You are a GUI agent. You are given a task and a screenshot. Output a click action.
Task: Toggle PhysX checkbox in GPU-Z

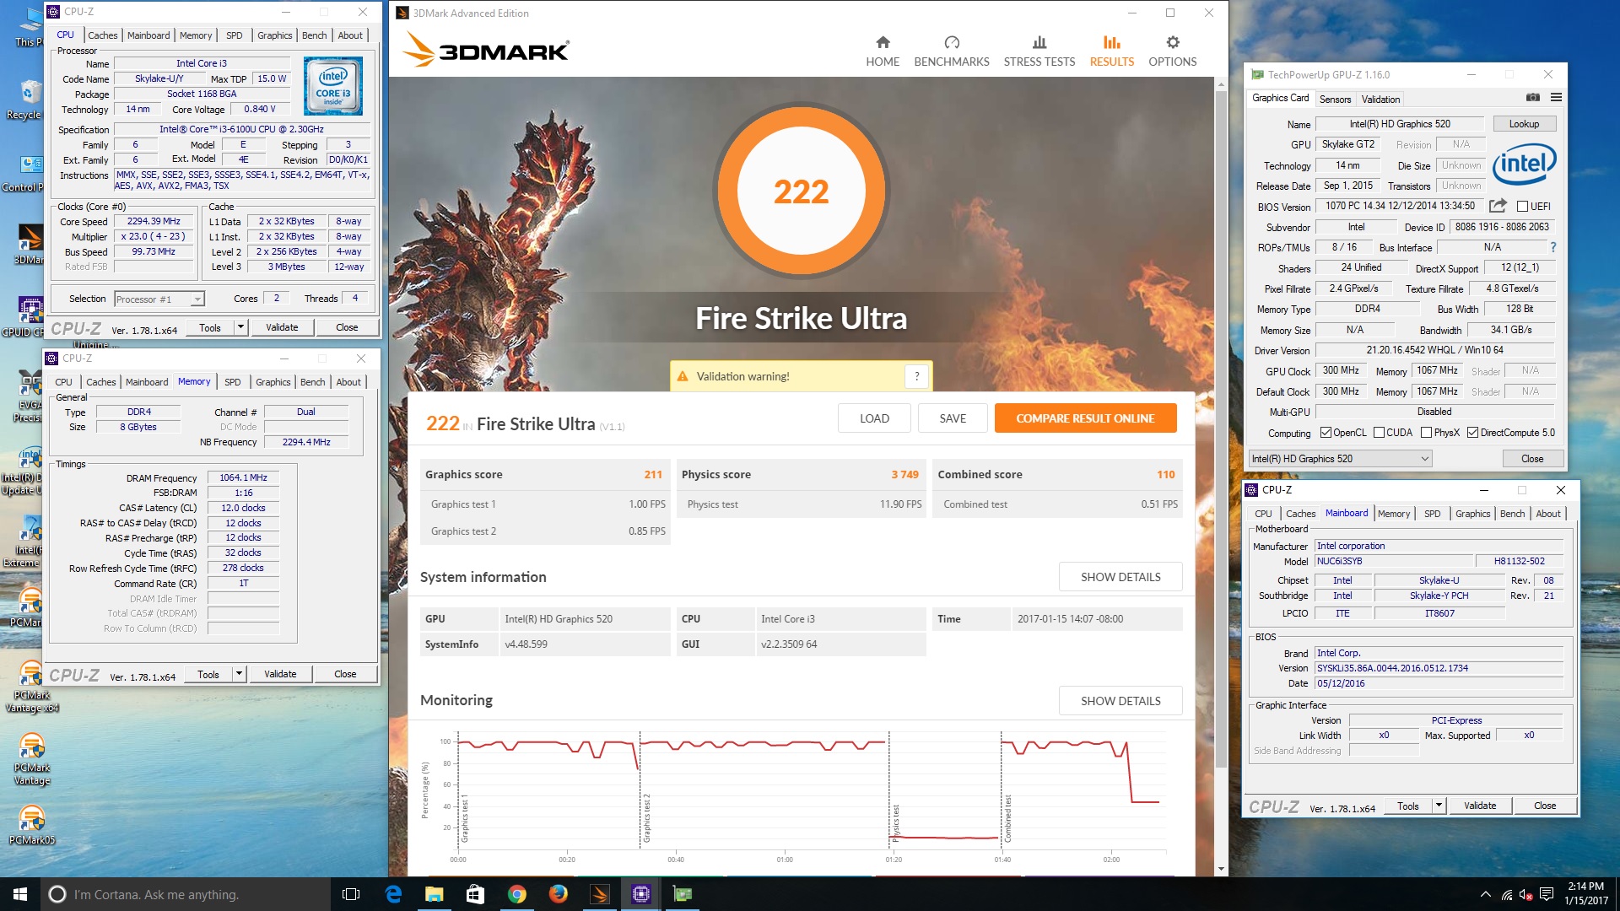(x=1426, y=433)
